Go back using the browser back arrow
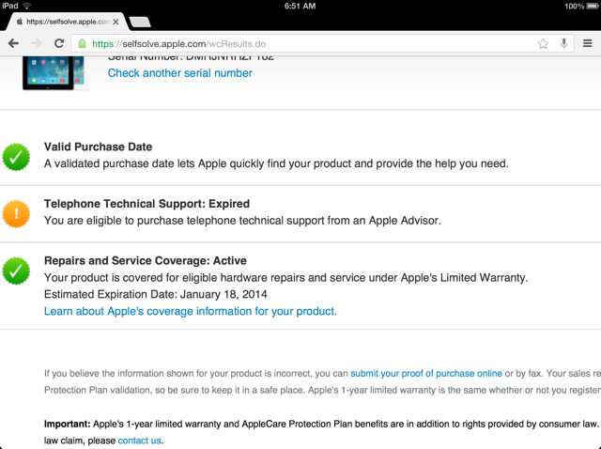Image resolution: width=601 pixels, height=449 pixels. pos(13,43)
